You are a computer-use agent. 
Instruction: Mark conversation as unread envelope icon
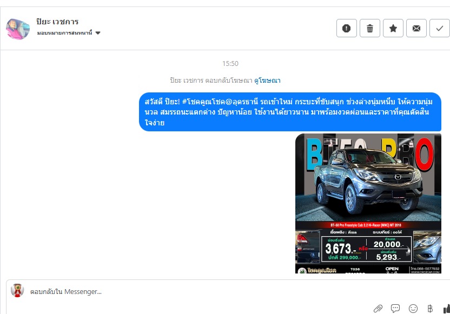click(x=416, y=28)
